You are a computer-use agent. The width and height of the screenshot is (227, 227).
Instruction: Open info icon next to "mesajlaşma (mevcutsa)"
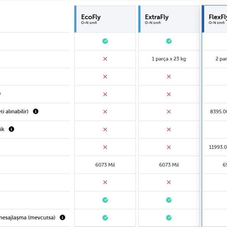62,218
